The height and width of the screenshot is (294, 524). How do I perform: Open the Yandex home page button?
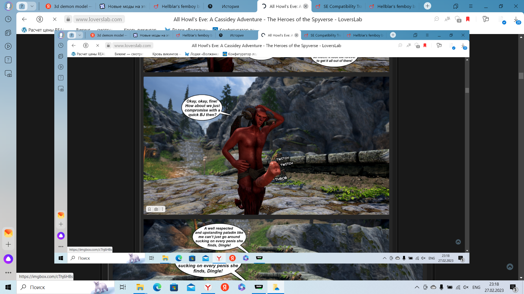(x=40, y=19)
